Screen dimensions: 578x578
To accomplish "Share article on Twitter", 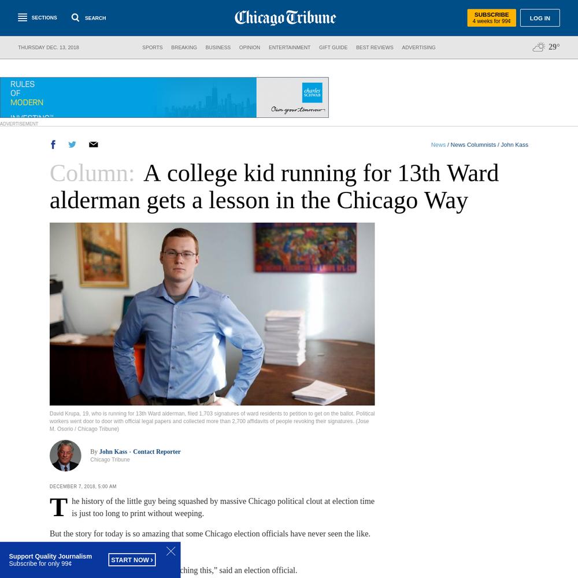I will coord(72,144).
